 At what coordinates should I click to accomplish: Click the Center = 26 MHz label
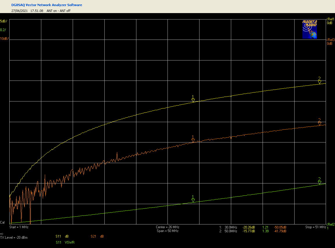[x=167, y=227]
